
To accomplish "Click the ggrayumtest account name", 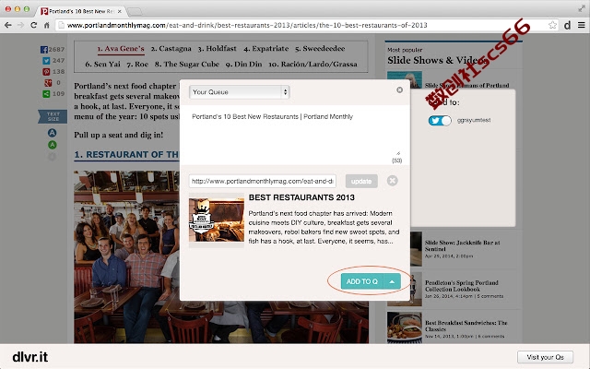I will click(474, 120).
